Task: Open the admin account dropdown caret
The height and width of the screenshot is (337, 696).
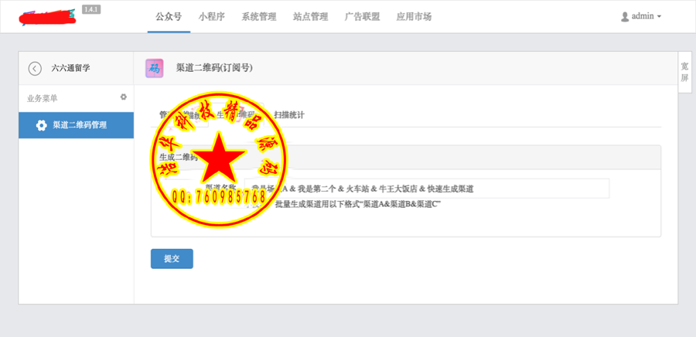Action: click(x=659, y=17)
